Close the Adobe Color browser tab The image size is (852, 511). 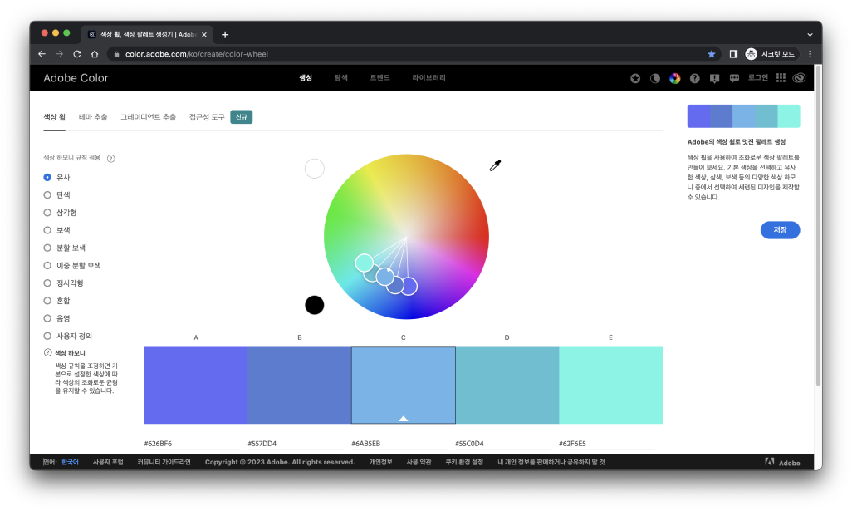[204, 34]
